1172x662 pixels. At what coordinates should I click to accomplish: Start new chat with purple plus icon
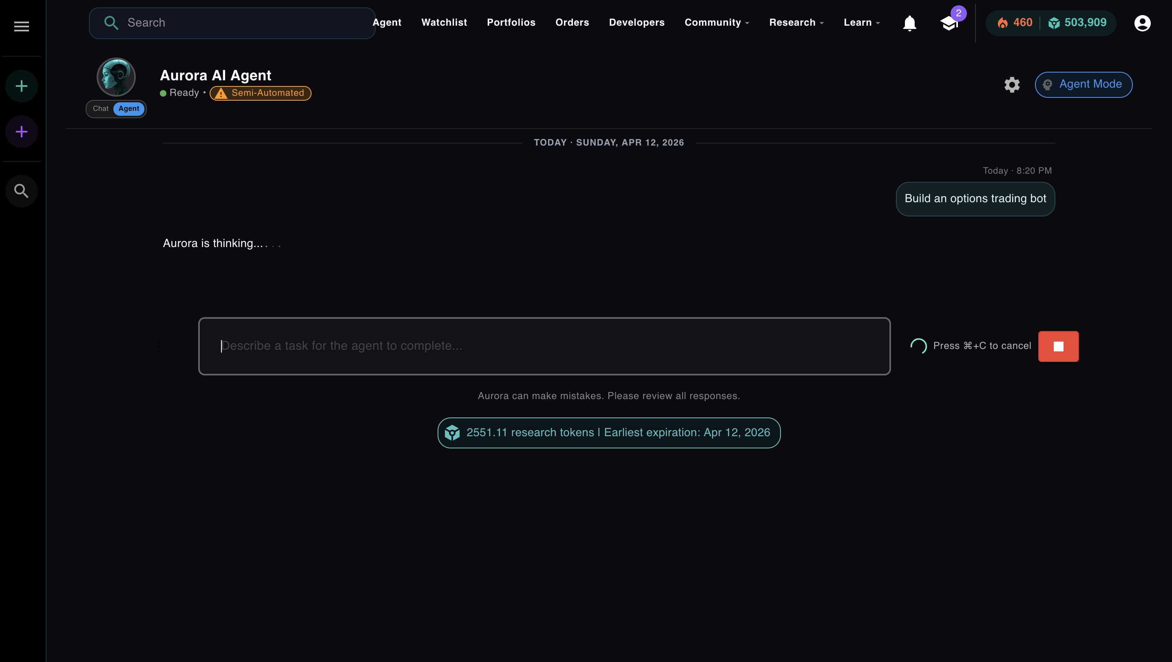pos(21,131)
